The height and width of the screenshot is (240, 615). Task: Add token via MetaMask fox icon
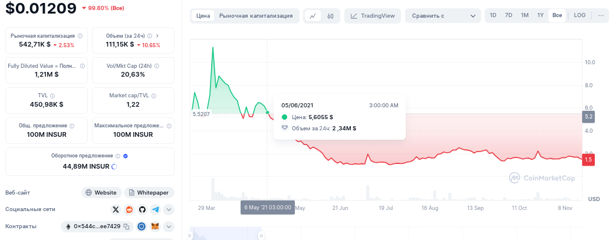click(155, 226)
